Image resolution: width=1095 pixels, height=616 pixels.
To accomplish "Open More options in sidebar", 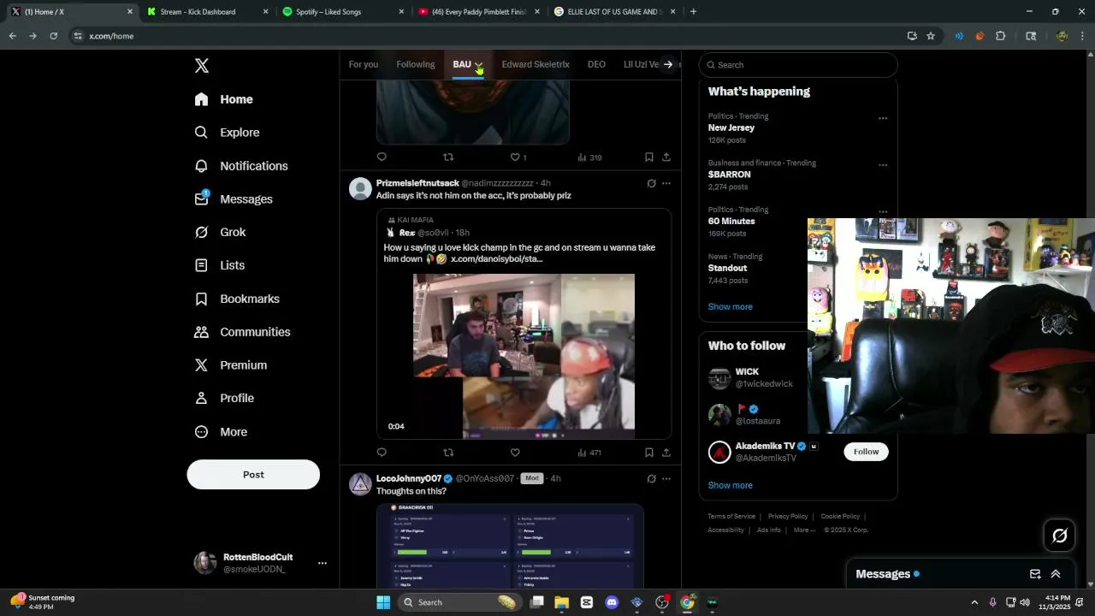I will (221, 432).
